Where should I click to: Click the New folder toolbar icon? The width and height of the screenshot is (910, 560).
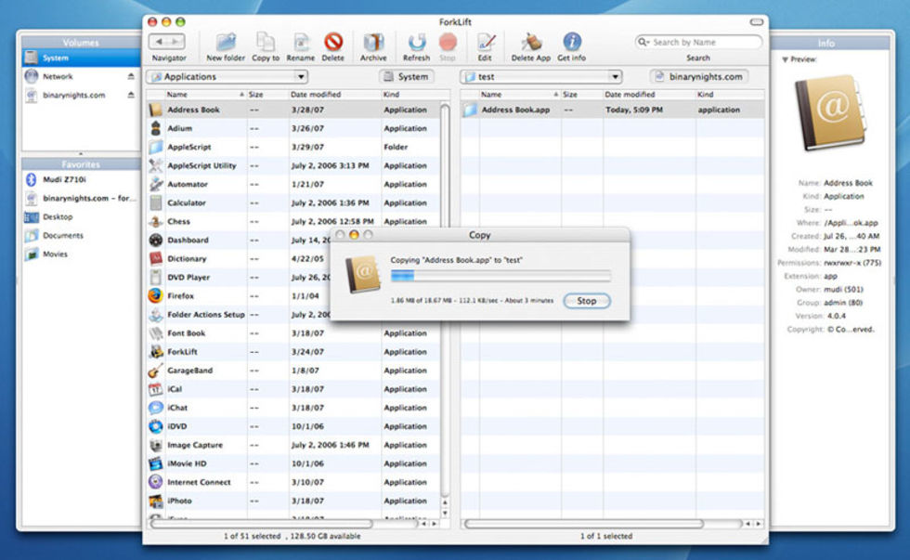coord(226,43)
